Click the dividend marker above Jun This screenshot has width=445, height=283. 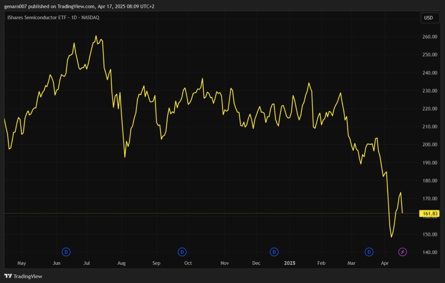click(x=66, y=252)
